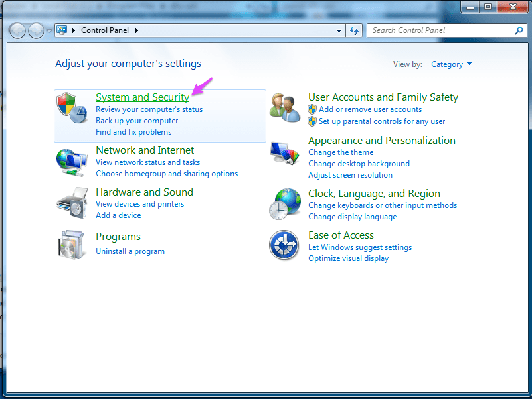The width and height of the screenshot is (532, 399).
Task: Open User Accounts and Family Safety heading
Action: pyautogui.click(x=383, y=97)
